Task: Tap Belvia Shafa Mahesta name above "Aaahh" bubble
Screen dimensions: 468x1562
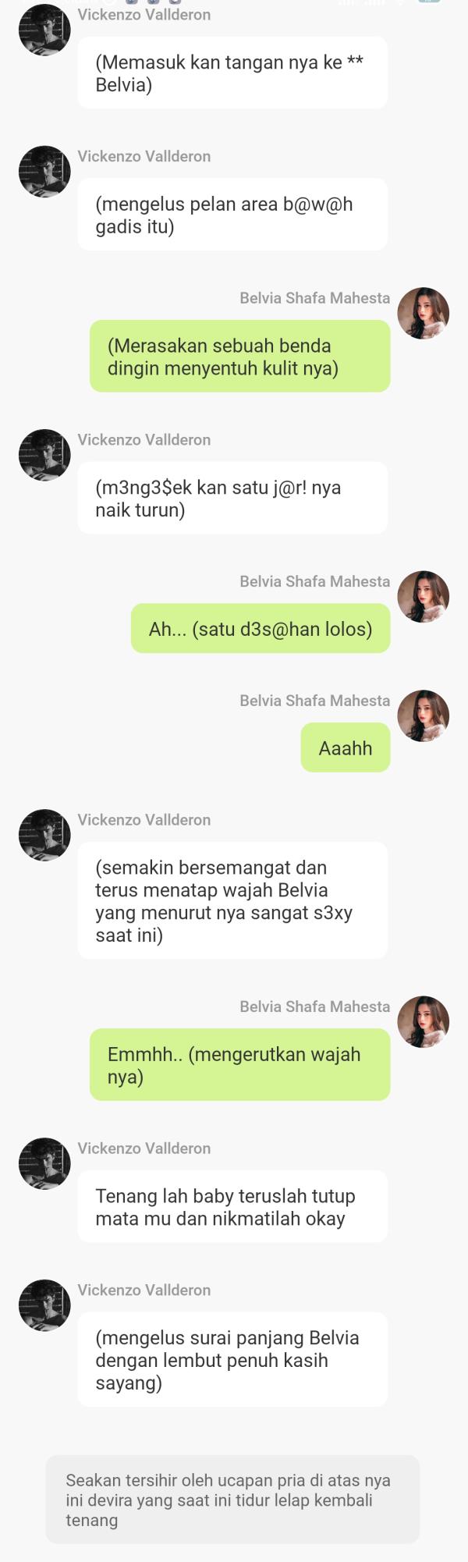Action: point(315,700)
